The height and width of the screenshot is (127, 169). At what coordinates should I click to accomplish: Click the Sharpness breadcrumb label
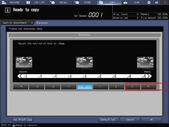coord(42,23)
